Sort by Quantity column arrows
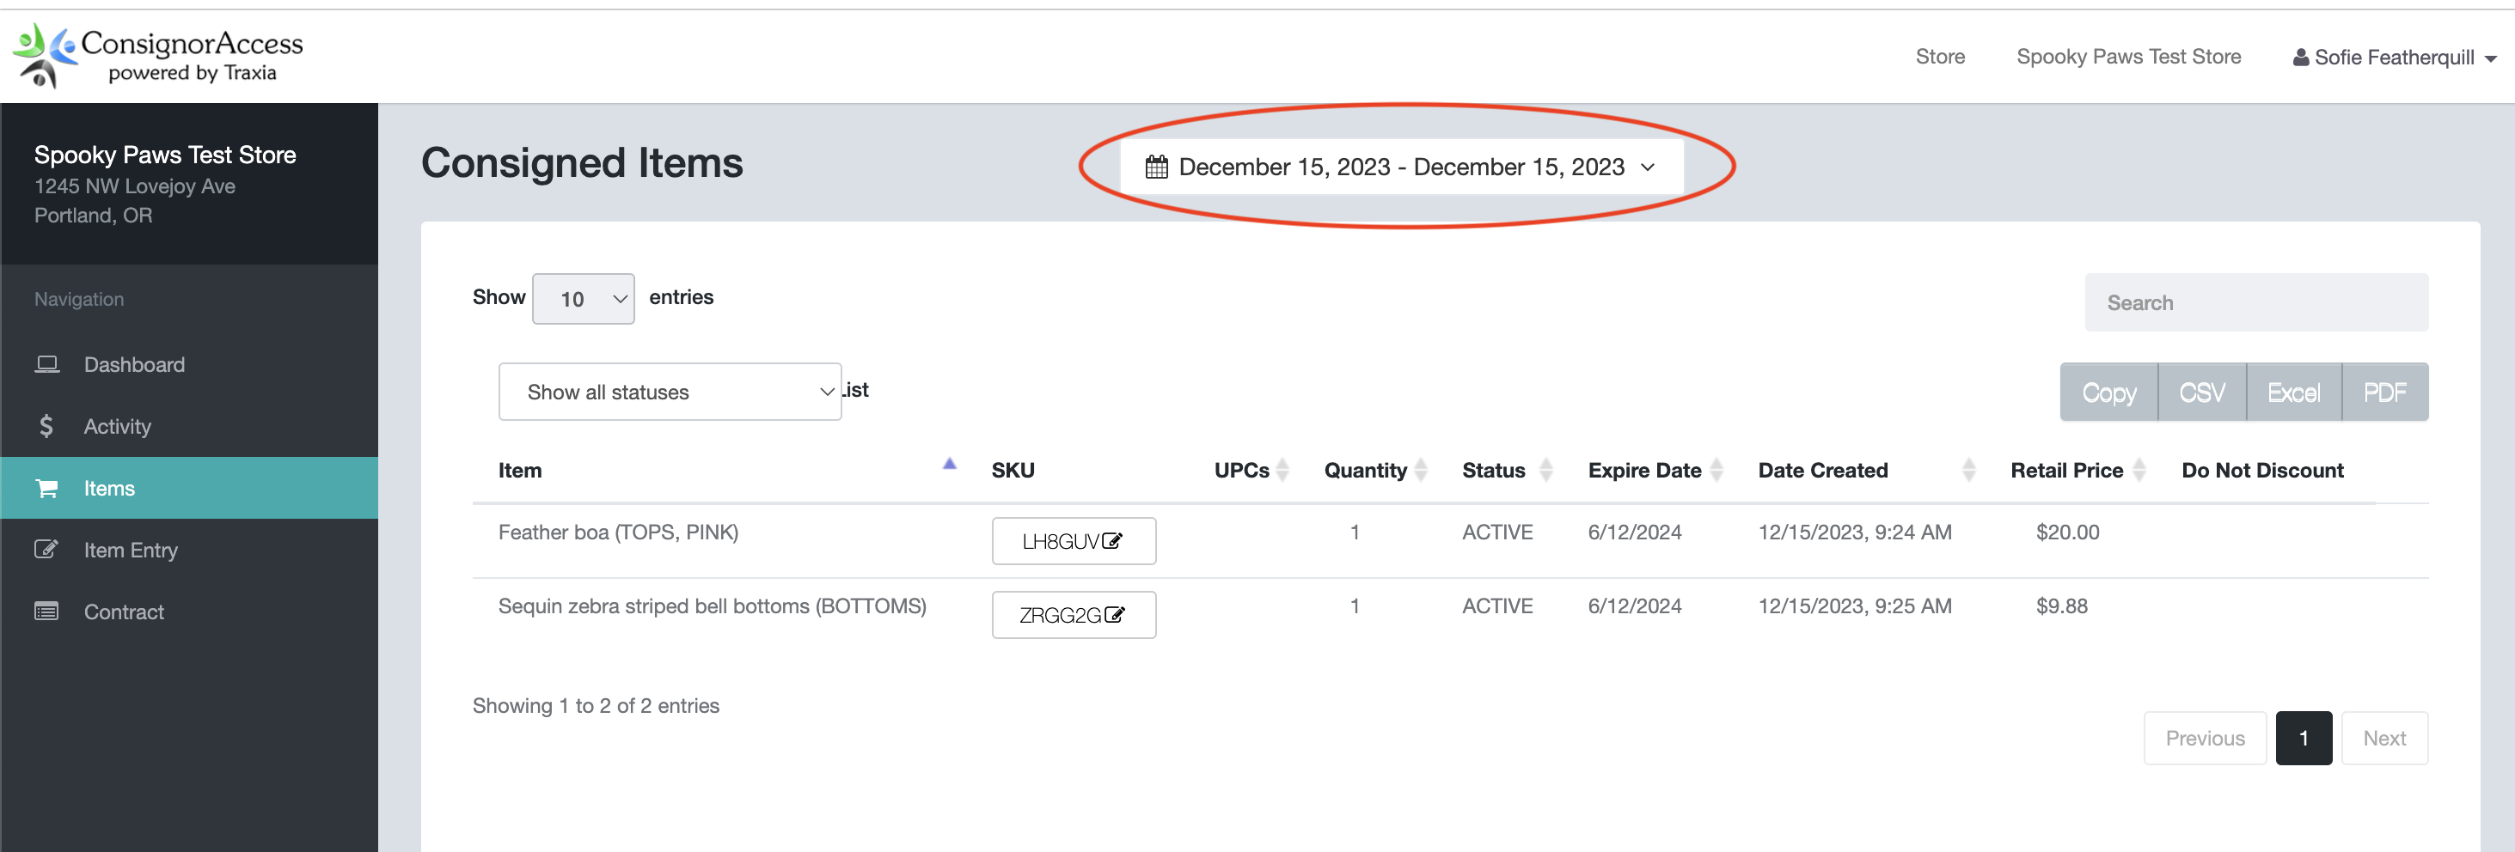Viewport: 2515px width, 852px height. pyautogui.click(x=1422, y=471)
